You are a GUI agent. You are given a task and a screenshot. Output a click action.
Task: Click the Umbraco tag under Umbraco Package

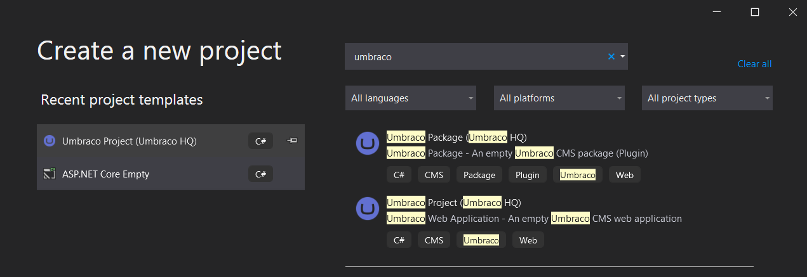[578, 175]
